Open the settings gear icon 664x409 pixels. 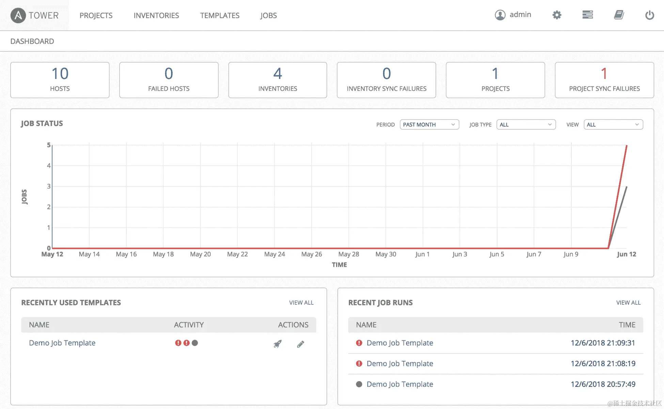click(557, 15)
